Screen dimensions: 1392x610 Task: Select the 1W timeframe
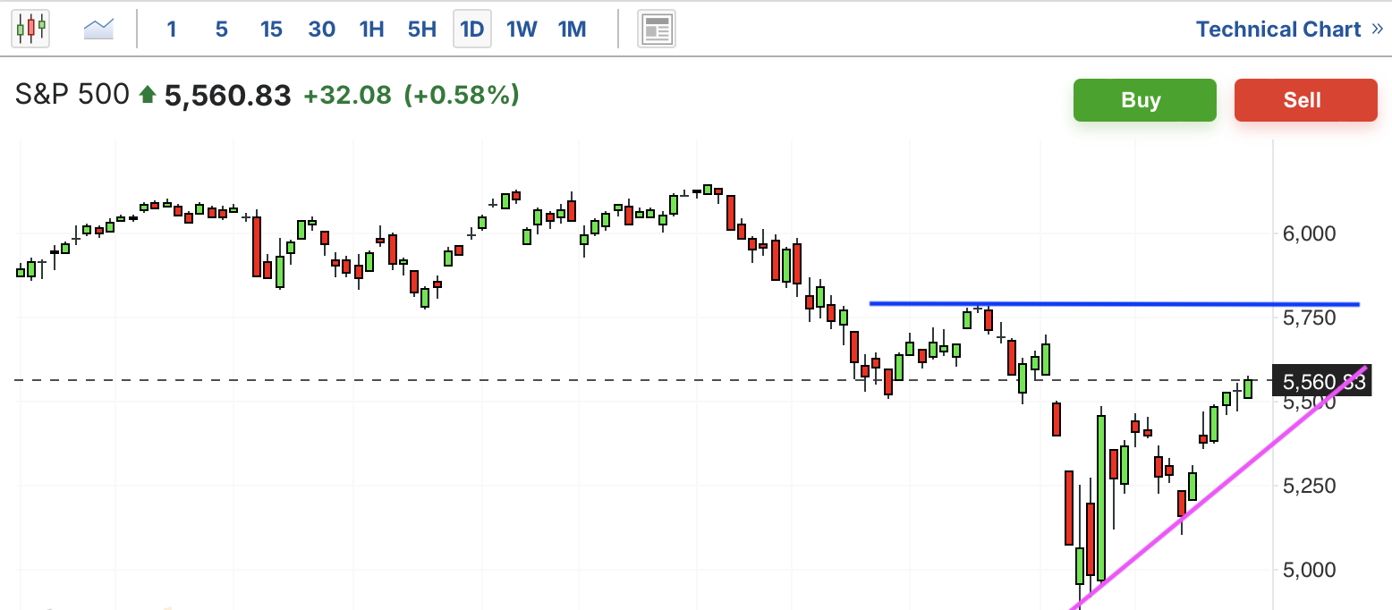pyautogui.click(x=522, y=30)
